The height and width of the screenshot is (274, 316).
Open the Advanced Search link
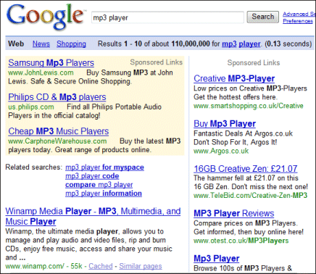tap(299, 14)
